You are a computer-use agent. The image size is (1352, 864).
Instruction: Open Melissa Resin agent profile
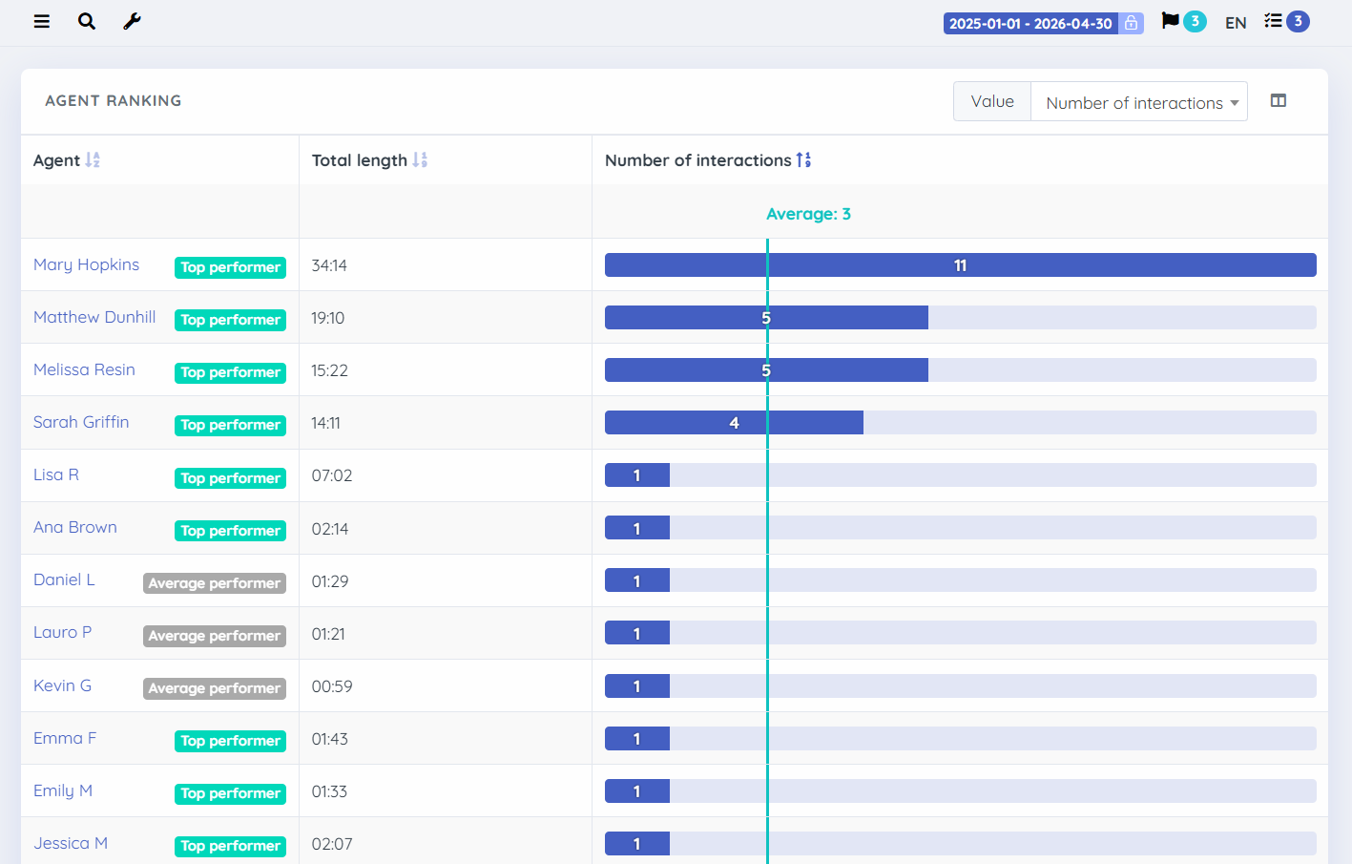pos(84,369)
